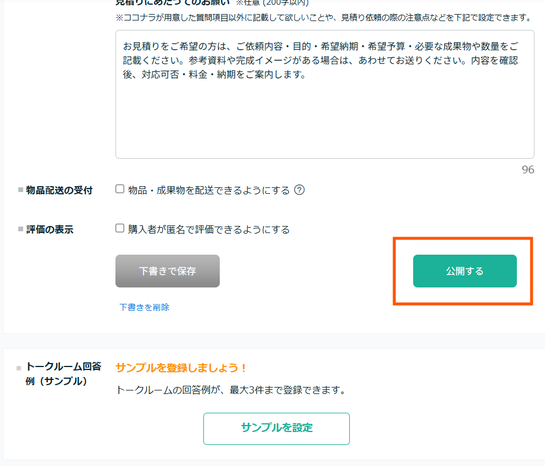Image resolution: width=545 pixels, height=466 pixels.
Task: Save as draft with 下書きで保存
Action: pyautogui.click(x=168, y=271)
